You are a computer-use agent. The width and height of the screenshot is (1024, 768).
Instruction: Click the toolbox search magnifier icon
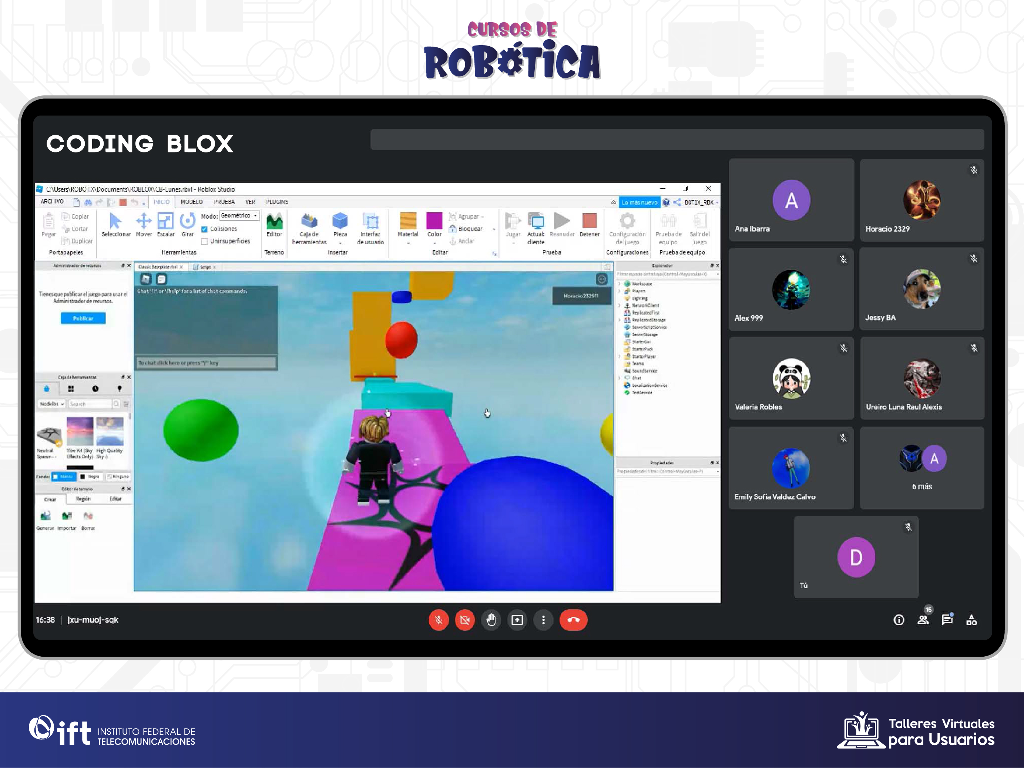coord(116,404)
